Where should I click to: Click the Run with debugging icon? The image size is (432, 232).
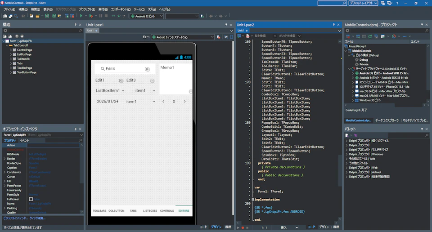click(x=91, y=16)
